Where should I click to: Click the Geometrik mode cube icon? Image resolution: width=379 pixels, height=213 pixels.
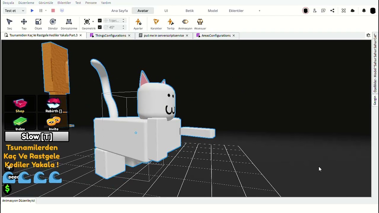[x=87, y=22]
